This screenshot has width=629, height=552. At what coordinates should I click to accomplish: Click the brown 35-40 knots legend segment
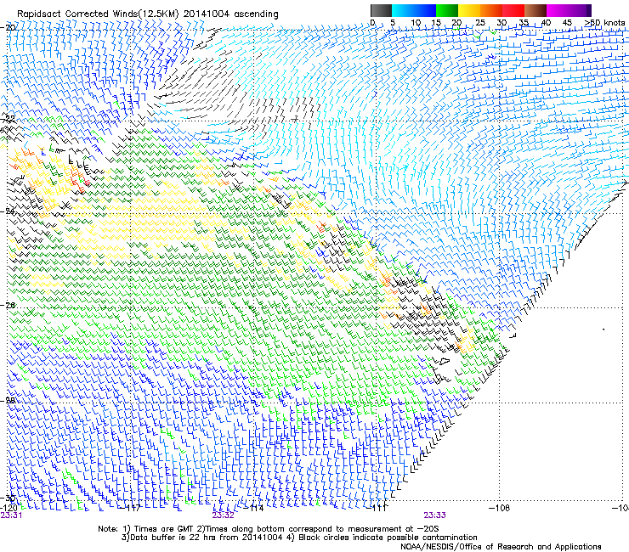click(535, 10)
